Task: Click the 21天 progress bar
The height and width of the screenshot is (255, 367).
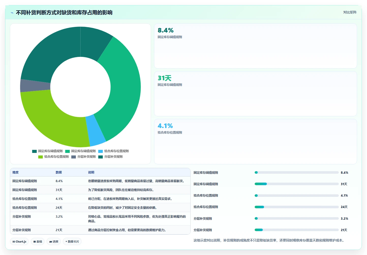Action: (x=297, y=230)
